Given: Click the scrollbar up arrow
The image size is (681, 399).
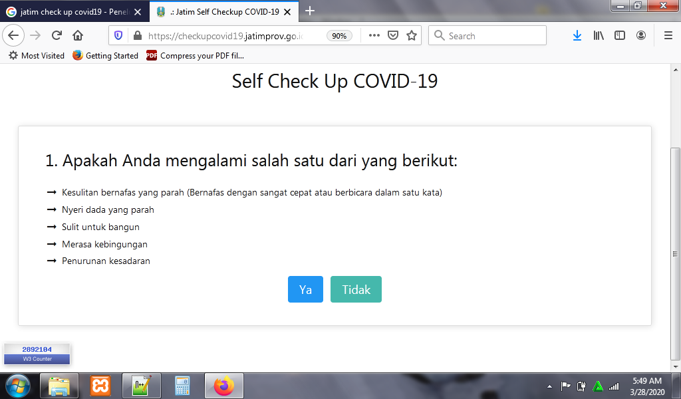Looking at the screenshot, I should (x=676, y=69).
